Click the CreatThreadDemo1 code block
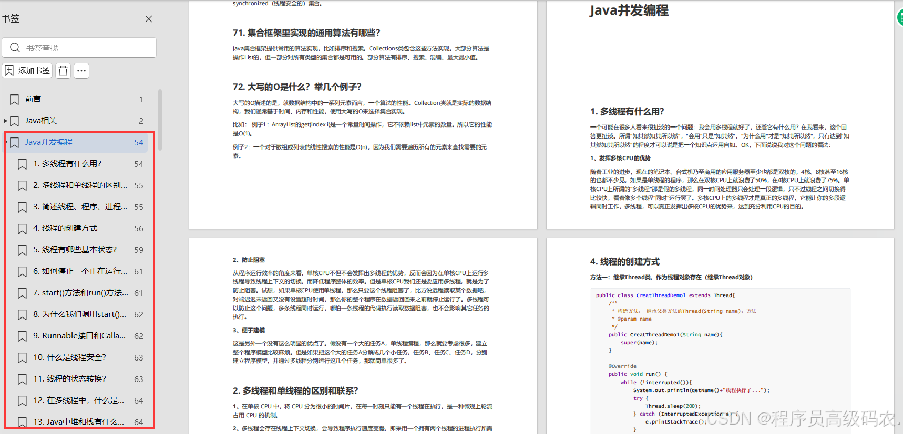The width and height of the screenshot is (903, 434). (720, 361)
